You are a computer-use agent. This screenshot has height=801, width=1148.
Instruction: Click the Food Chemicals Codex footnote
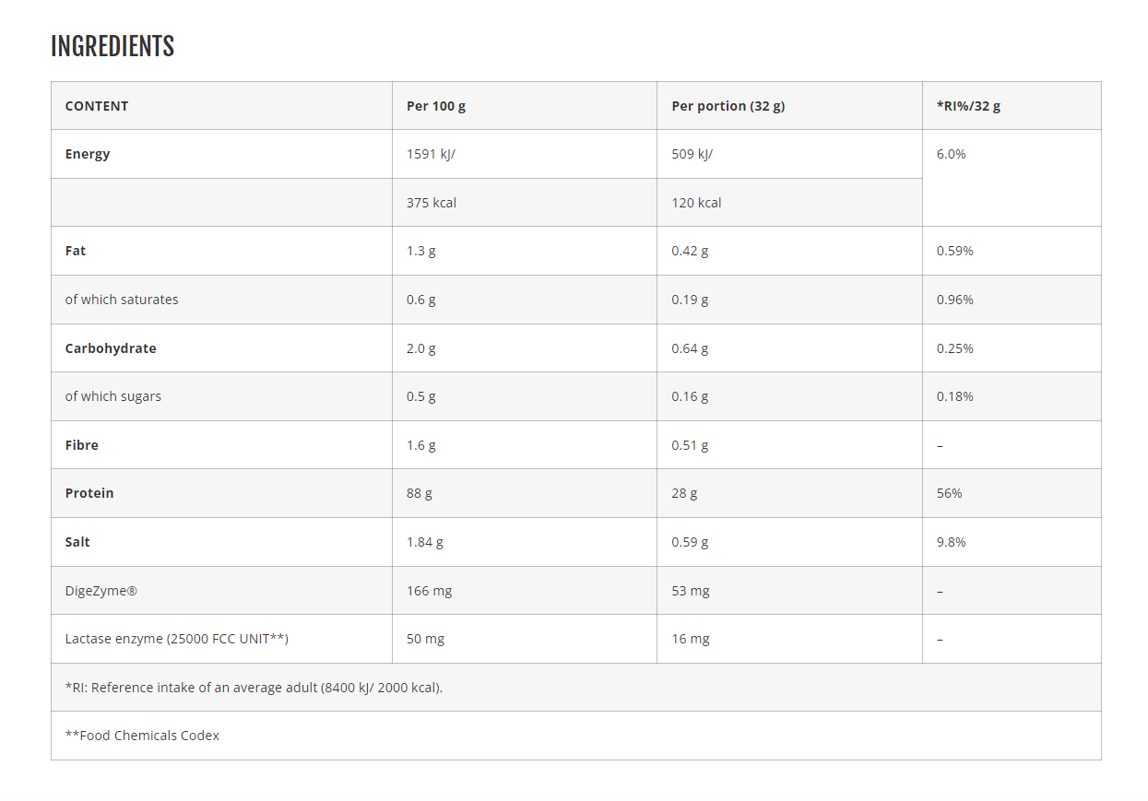pos(142,736)
